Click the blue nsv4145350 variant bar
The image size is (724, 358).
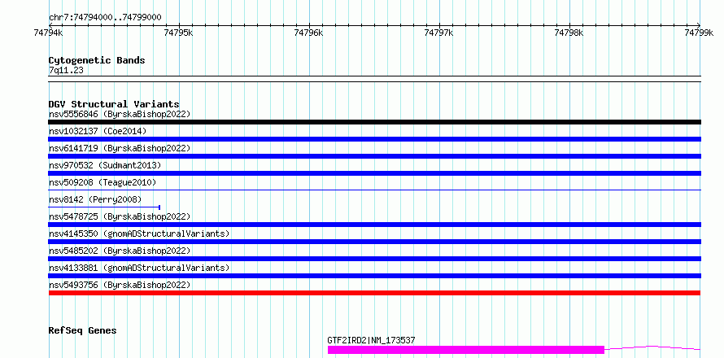pyautogui.click(x=374, y=242)
